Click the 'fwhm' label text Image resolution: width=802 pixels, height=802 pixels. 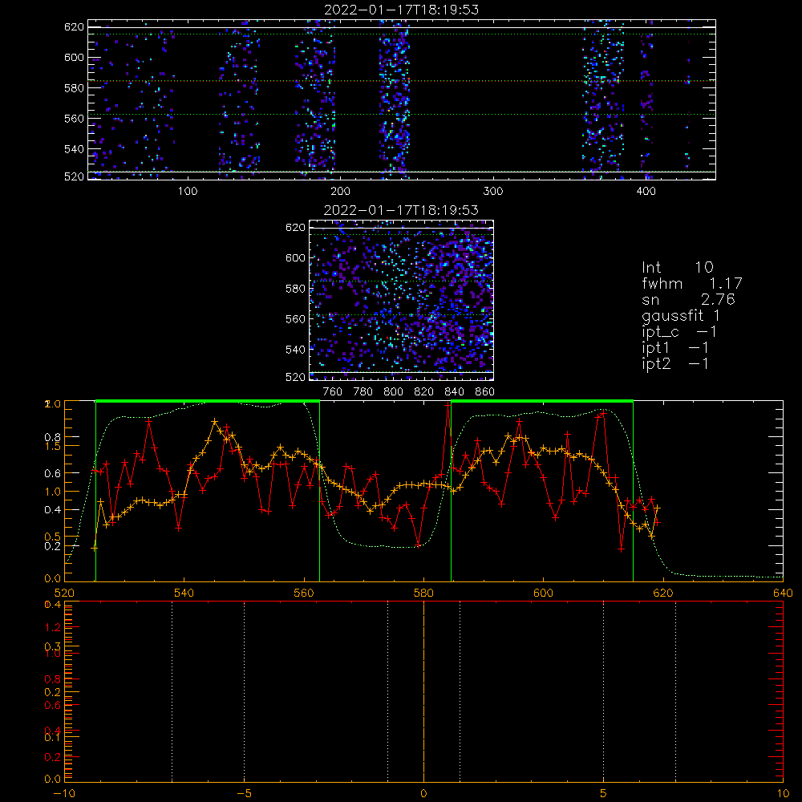click(662, 283)
